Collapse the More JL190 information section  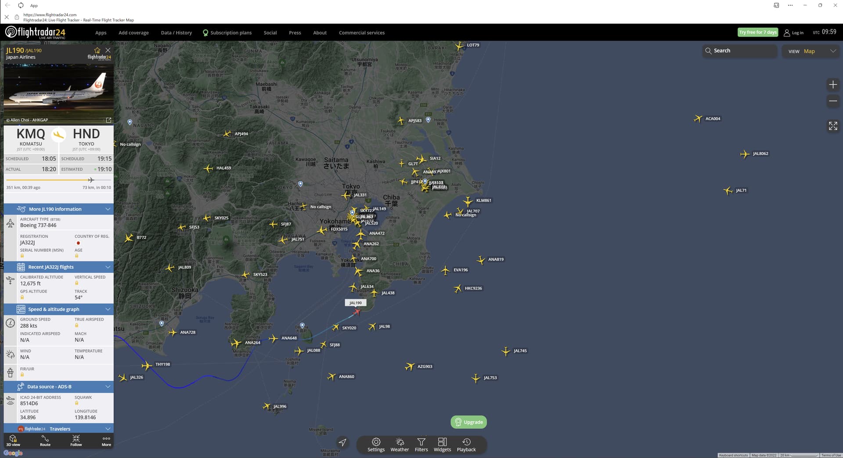[108, 209]
